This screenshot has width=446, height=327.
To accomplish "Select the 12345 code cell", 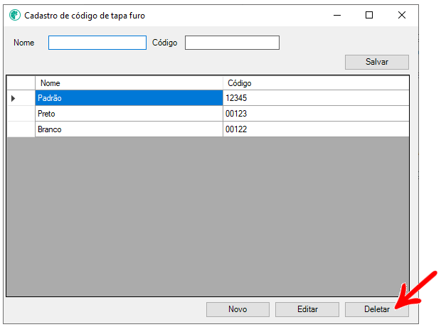I will pyautogui.click(x=316, y=98).
